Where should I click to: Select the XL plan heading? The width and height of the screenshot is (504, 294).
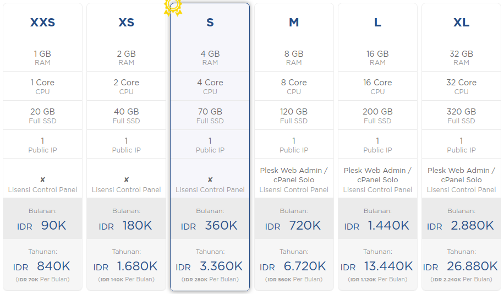click(461, 23)
